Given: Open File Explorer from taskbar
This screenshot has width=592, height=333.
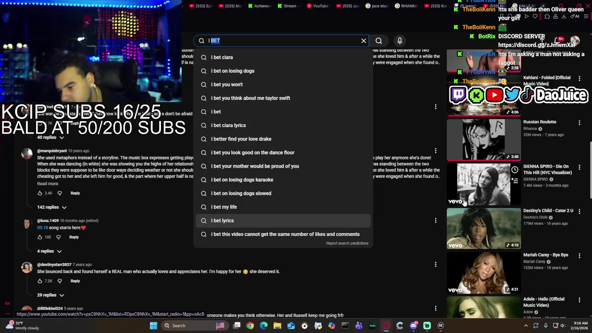Looking at the screenshot, I should tap(277, 326).
